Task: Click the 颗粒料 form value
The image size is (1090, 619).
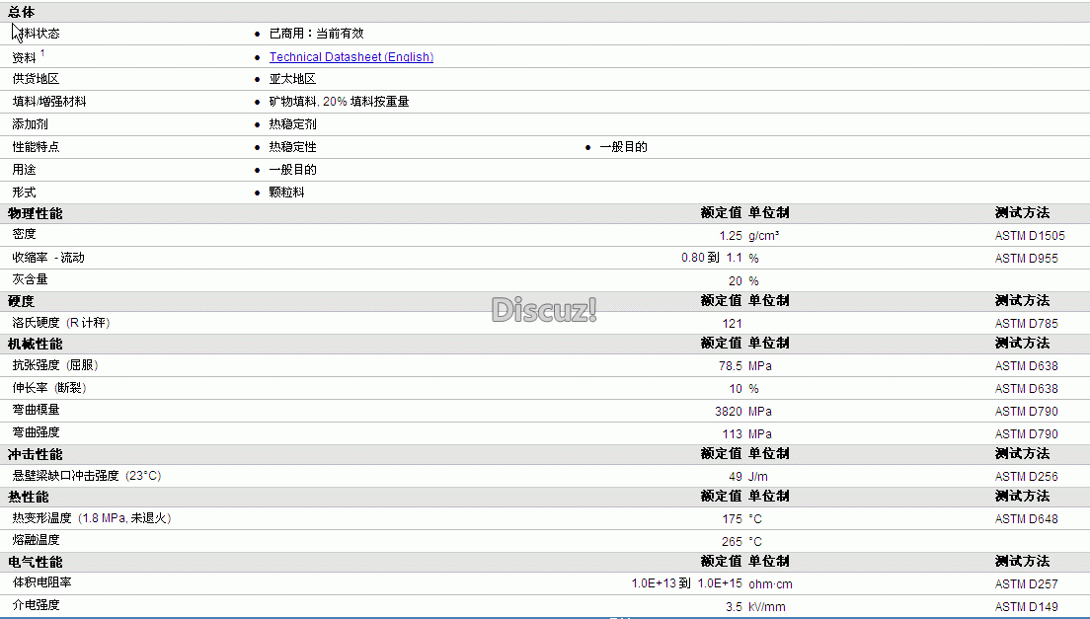Action: 287,193
